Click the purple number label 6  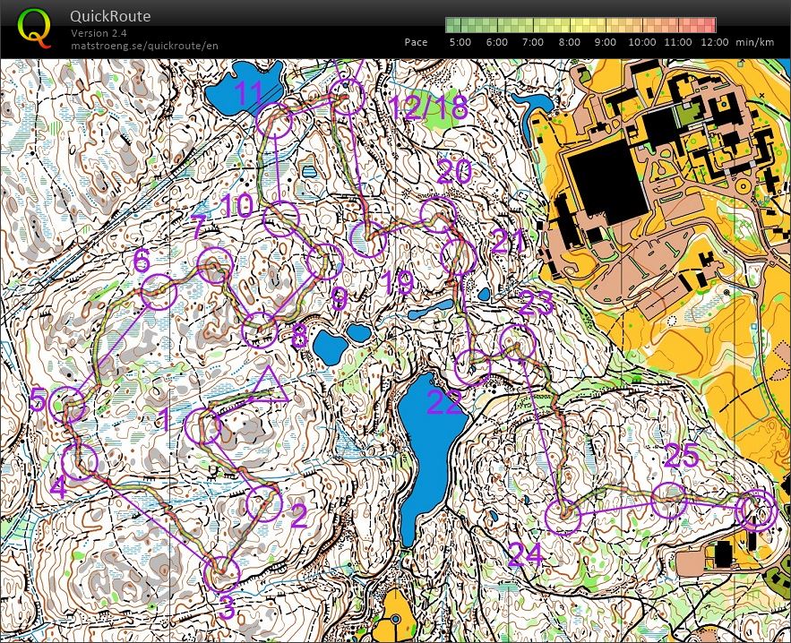pos(142,261)
